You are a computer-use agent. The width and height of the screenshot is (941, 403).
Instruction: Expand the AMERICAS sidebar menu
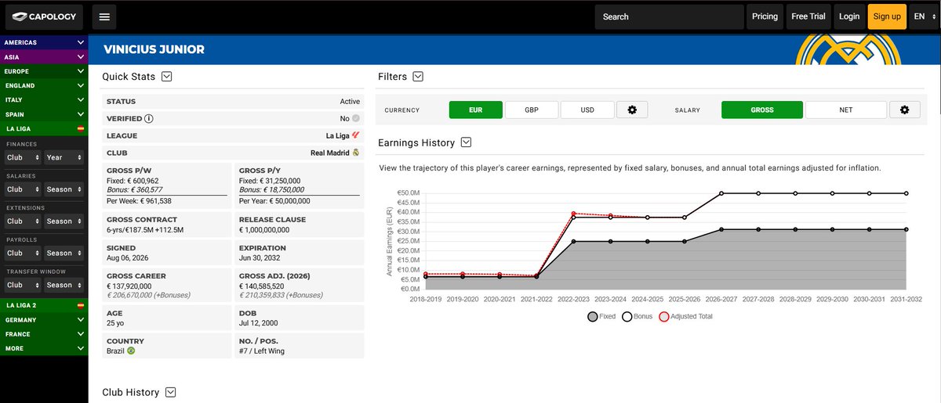(x=44, y=42)
